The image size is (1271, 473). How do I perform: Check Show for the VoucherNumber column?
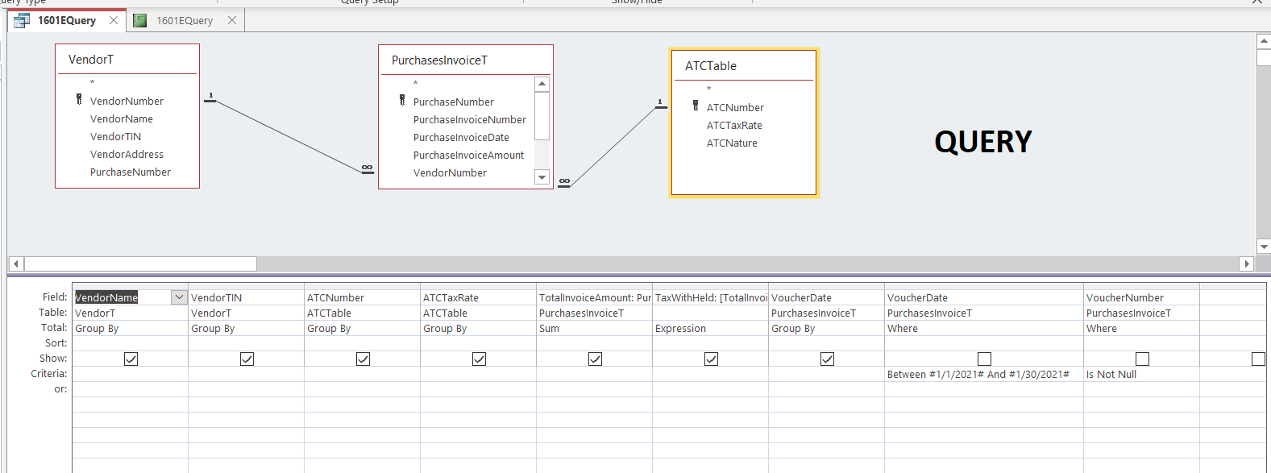coord(1142,359)
